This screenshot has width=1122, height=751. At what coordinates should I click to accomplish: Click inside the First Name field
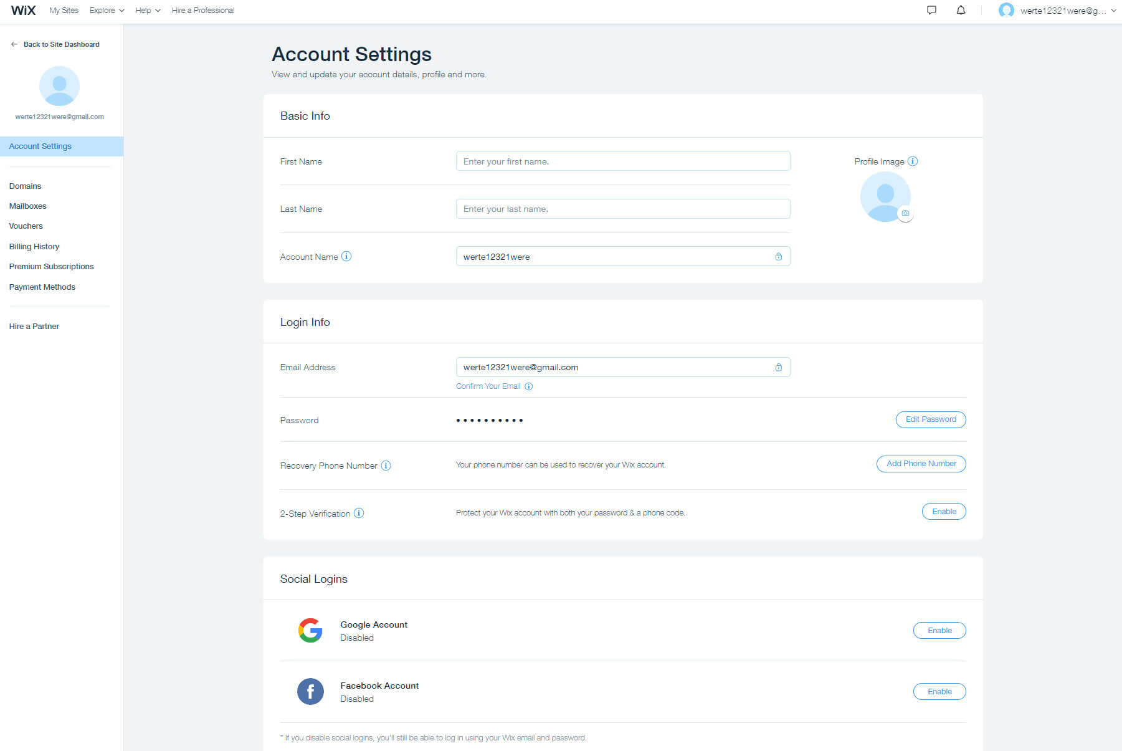622,161
